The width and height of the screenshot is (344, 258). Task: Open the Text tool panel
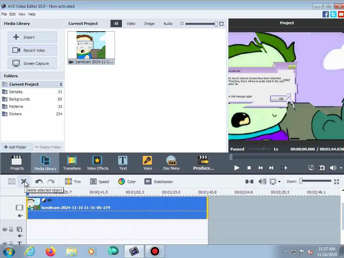pyautogui.click(x=123, y=163)
